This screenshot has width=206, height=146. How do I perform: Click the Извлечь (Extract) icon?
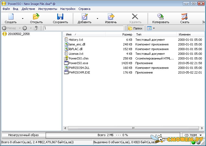coord(111,17)
